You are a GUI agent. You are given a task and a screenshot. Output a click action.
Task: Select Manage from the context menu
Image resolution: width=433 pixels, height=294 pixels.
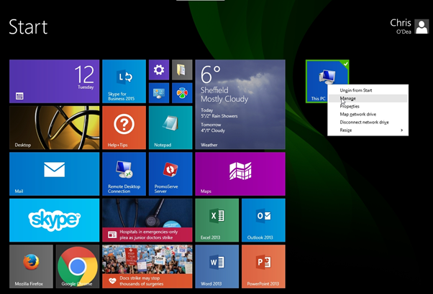368,98
